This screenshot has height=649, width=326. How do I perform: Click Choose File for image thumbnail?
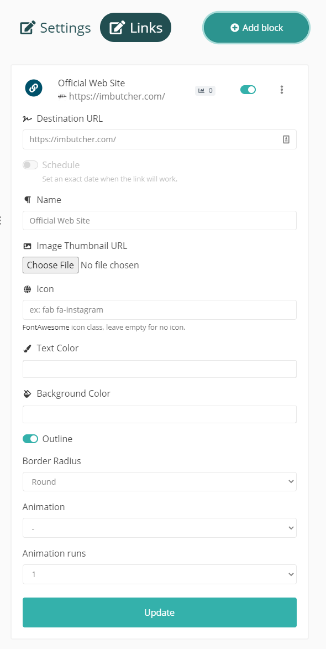point(50,265)
